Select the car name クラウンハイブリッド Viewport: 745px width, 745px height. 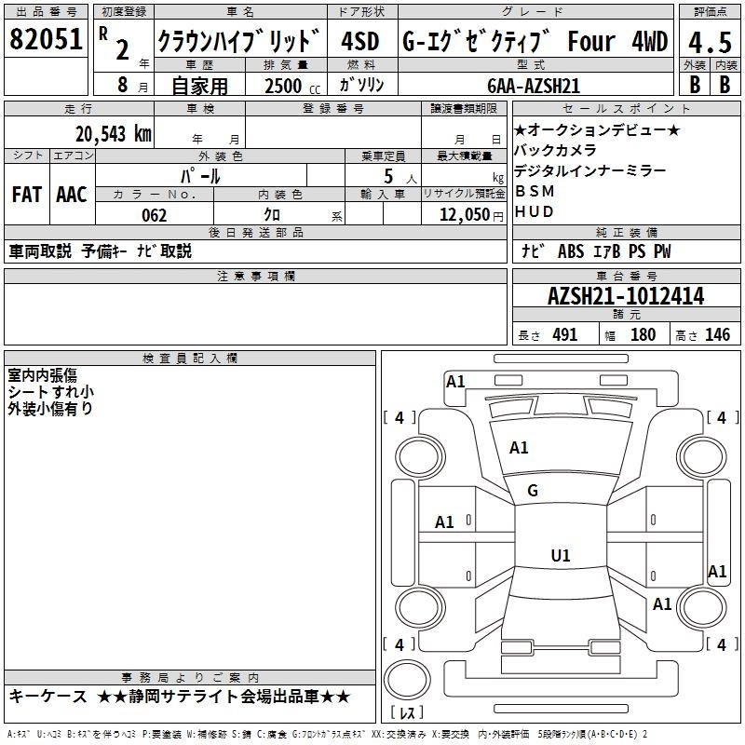click(x=238, y=42)
